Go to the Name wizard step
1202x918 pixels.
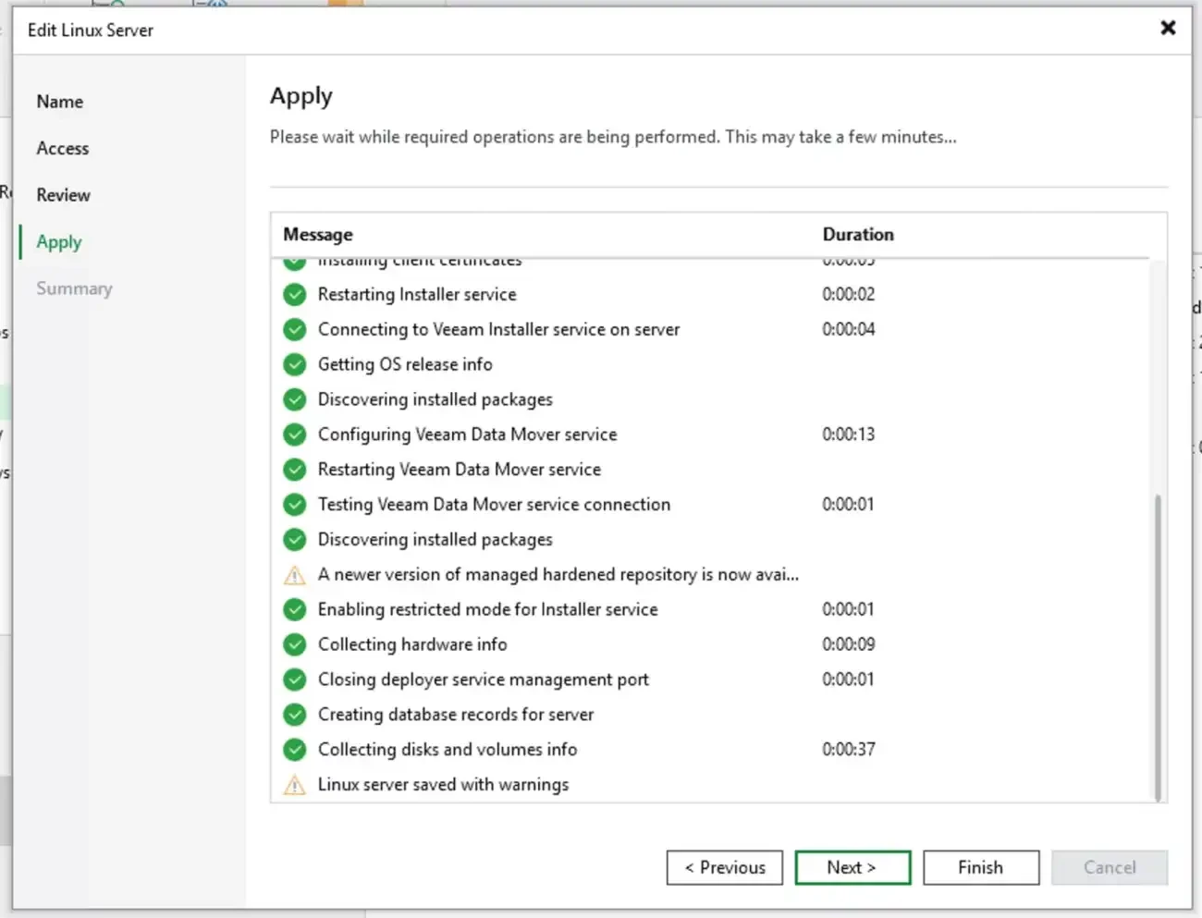pos(60,102)
